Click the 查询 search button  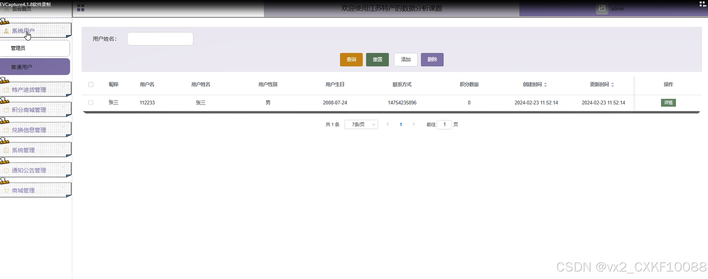351,59
